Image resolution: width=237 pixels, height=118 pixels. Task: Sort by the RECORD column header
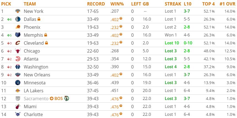tap(96, 4)
